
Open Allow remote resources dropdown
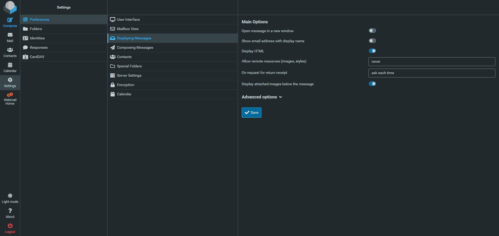431,62
